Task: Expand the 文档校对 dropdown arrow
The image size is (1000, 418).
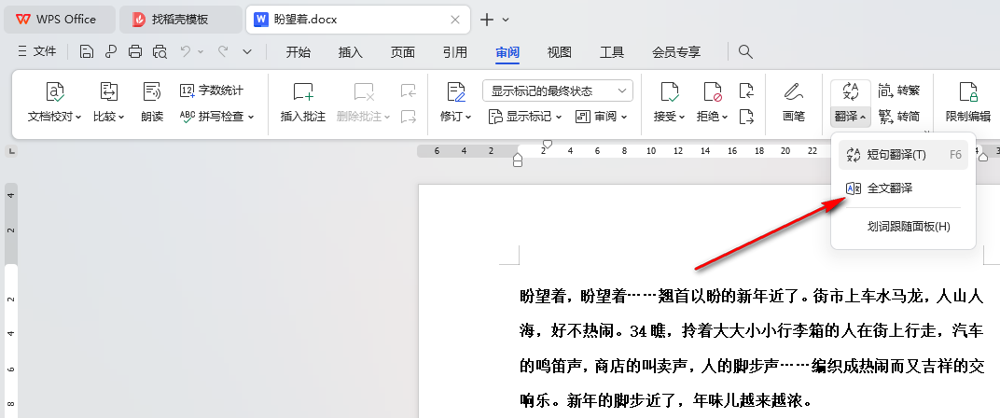Action: (x=77, y=117)
